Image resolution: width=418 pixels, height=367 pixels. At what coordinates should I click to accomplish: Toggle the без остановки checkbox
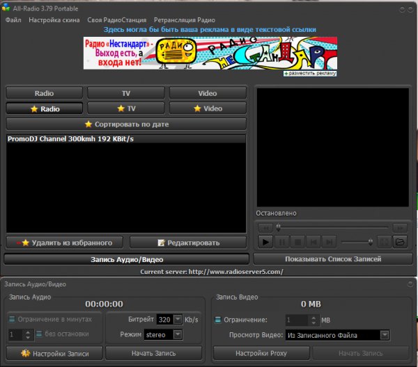coord(39,334)
